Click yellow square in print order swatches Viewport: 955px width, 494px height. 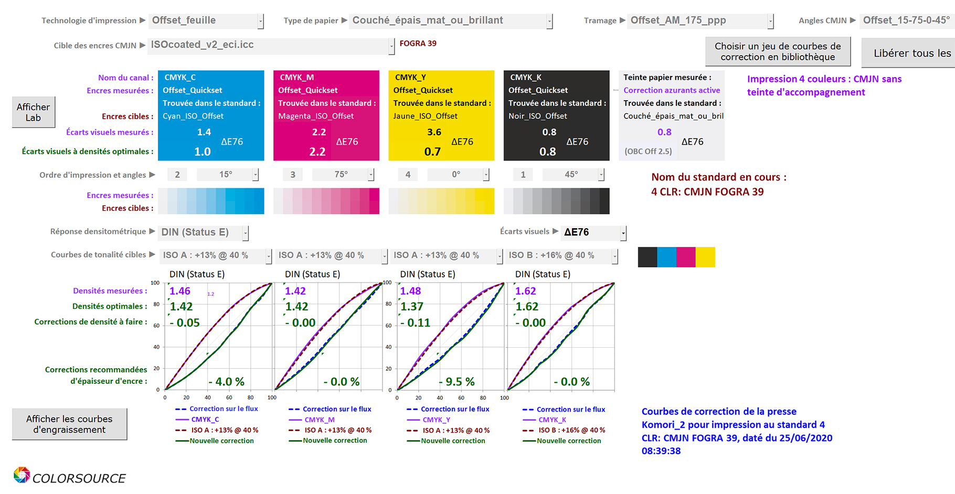[x=705, y=257]
